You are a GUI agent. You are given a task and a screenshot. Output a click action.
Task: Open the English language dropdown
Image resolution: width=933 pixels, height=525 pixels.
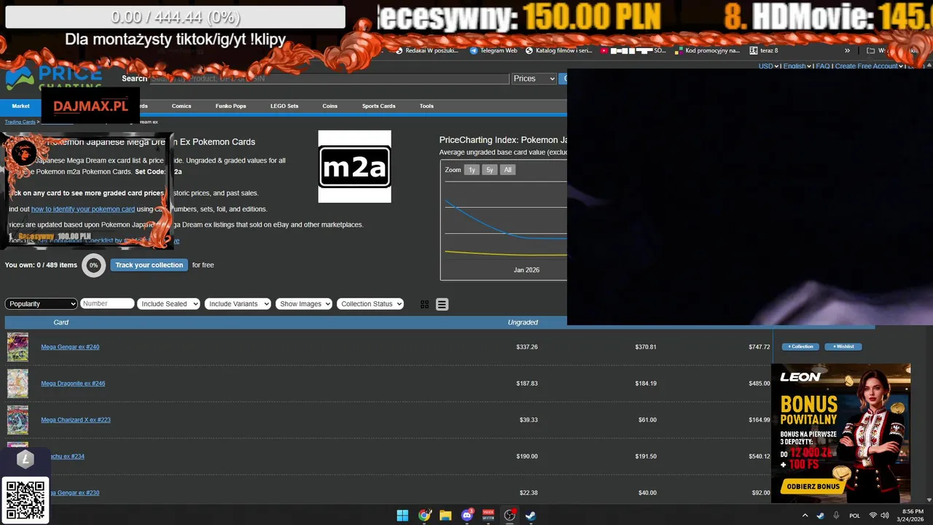pyautogui.click(x=797, y=66)
